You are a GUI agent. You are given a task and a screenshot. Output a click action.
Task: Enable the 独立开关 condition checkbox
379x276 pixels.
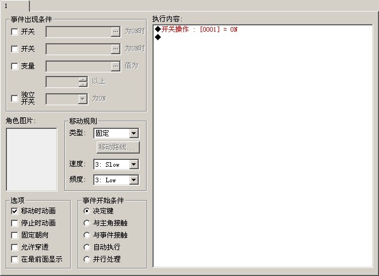(14, 98)
